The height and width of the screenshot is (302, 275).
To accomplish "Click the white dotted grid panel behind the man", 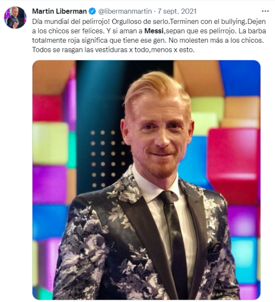I will pyautogui.click(x=107, y=159).
